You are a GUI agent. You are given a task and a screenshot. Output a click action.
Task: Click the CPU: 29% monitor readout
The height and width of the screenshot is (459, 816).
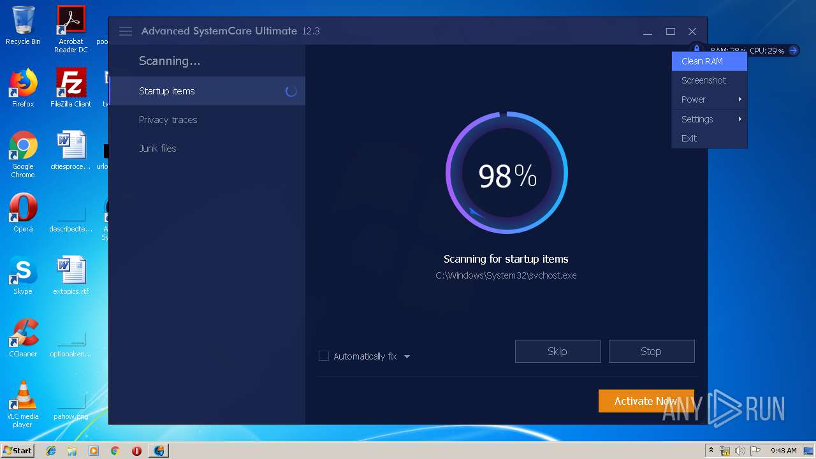(767, 51)
